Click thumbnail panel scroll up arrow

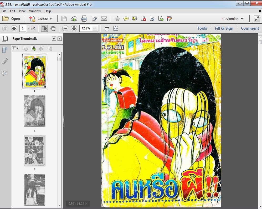[59, 55]
